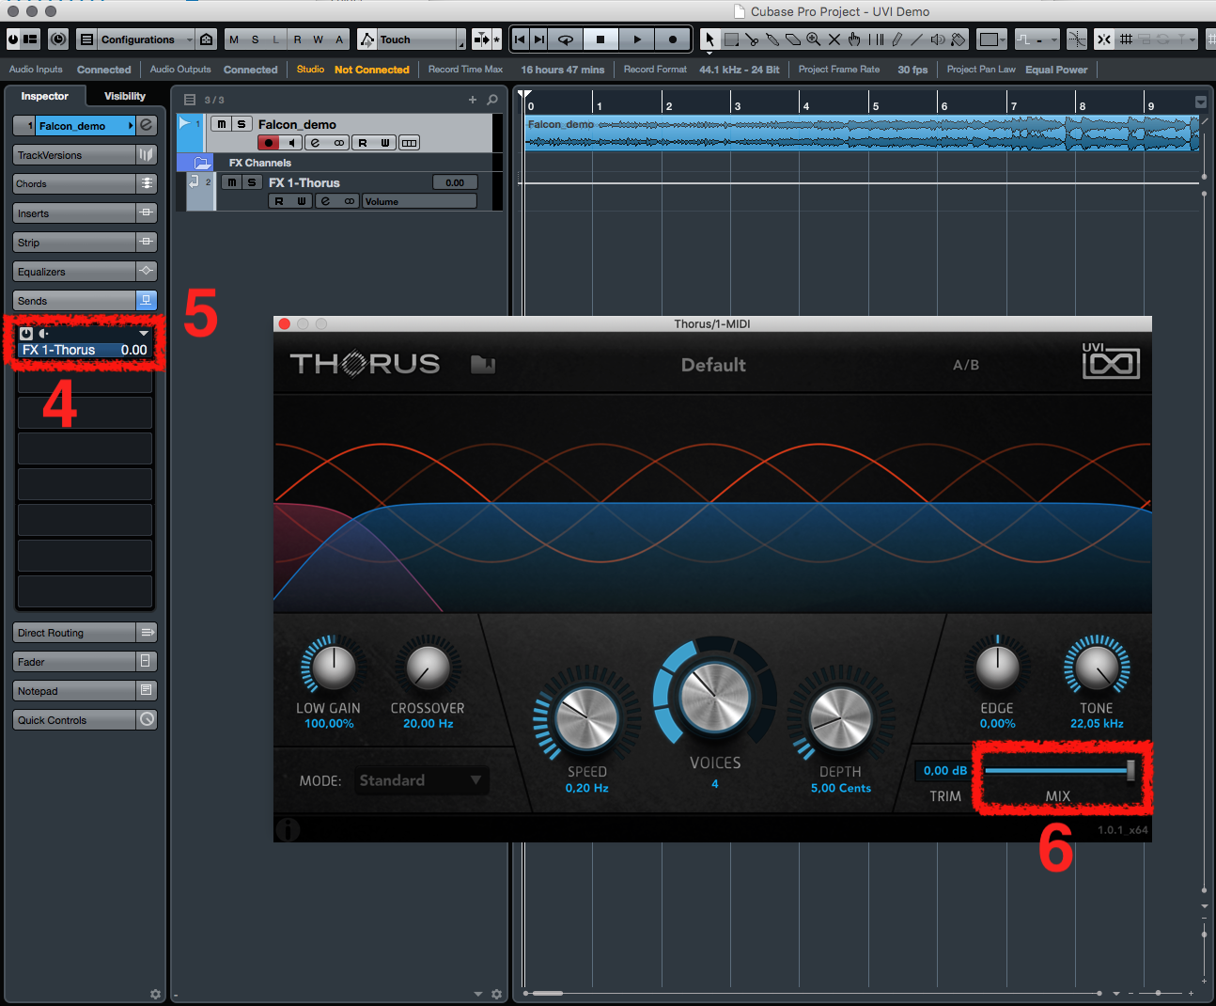Screen dimensions: 1216x1006
Task: Click the Play transport button
Action: [637, 39]
